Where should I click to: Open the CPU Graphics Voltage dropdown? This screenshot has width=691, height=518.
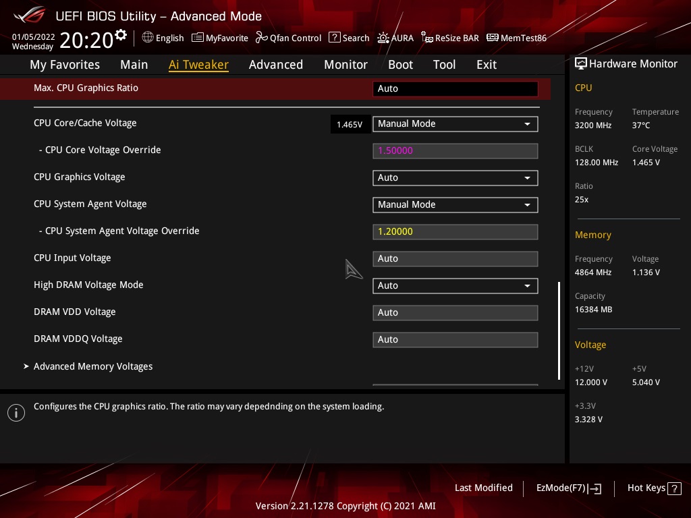point(455,177)
